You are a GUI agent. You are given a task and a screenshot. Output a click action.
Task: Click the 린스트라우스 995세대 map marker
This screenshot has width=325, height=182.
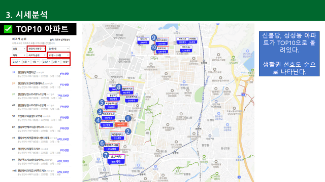click(108, 116)
